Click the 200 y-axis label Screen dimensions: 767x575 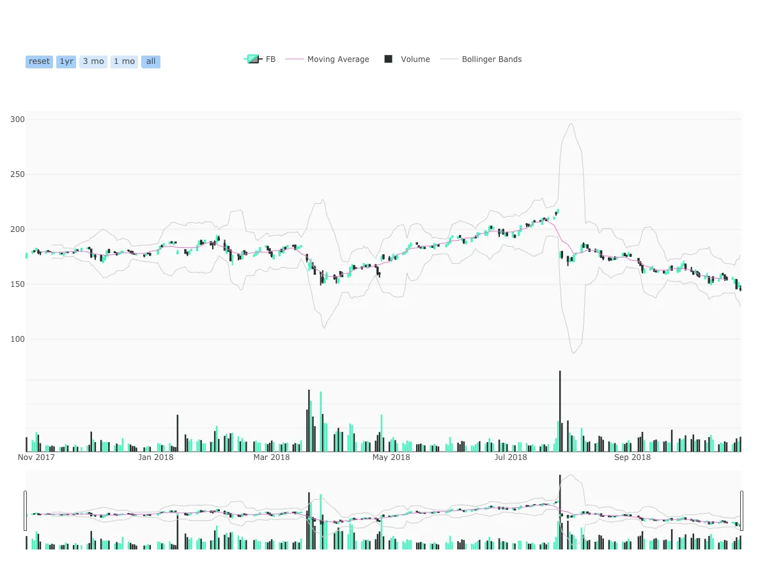pyautogui.click(x=17, y=229)
